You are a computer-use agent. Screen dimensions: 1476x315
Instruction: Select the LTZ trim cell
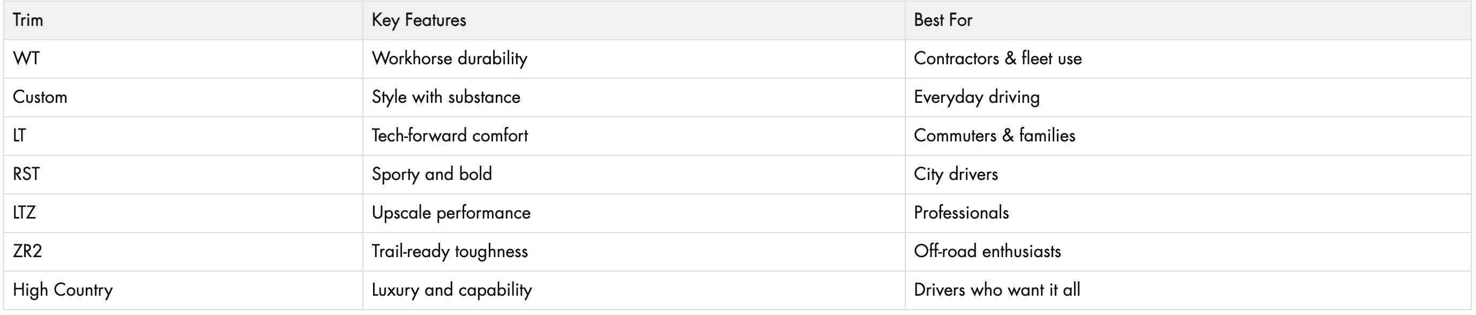tap(25, 213)
